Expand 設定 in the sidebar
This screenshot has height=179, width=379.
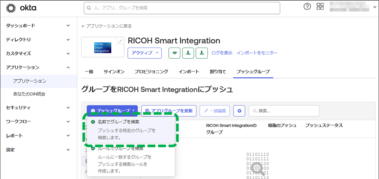coord(38,150)
